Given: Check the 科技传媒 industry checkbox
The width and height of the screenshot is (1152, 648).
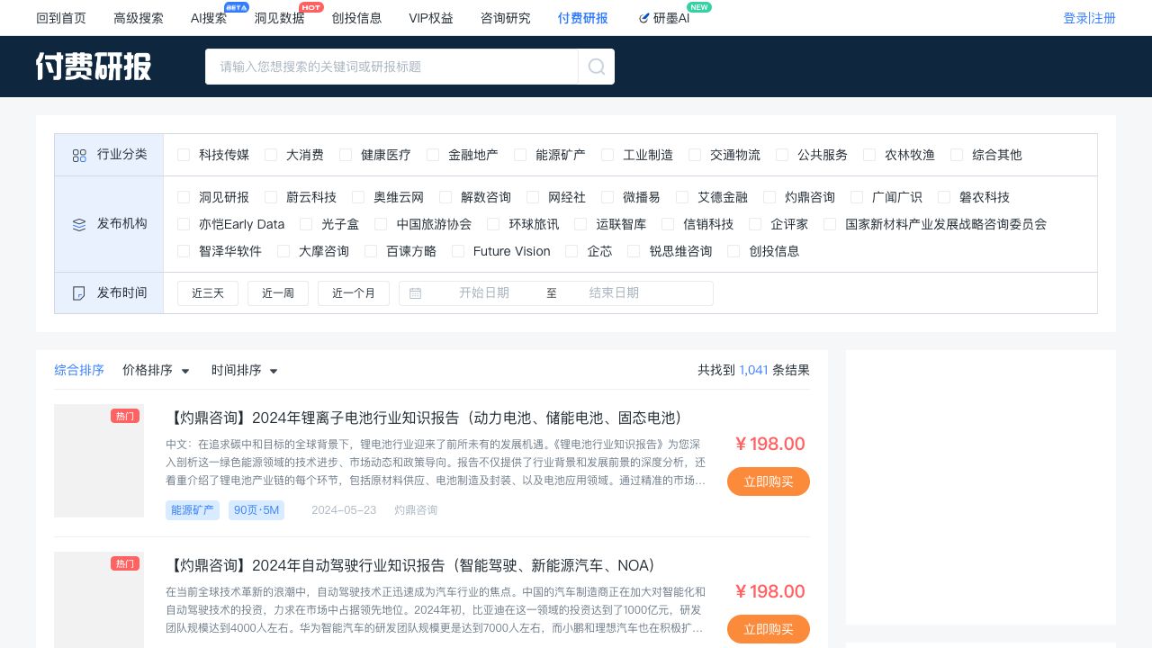Looking at the screenshot, I should pyautogui.click(x=184, y=155).
